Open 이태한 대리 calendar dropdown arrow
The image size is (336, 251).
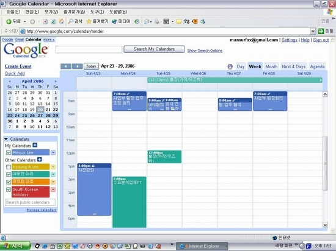[x=53, y=174]
